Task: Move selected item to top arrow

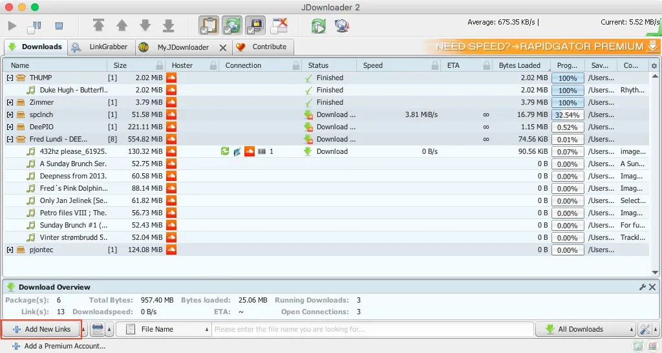Action: coord(98,25)
